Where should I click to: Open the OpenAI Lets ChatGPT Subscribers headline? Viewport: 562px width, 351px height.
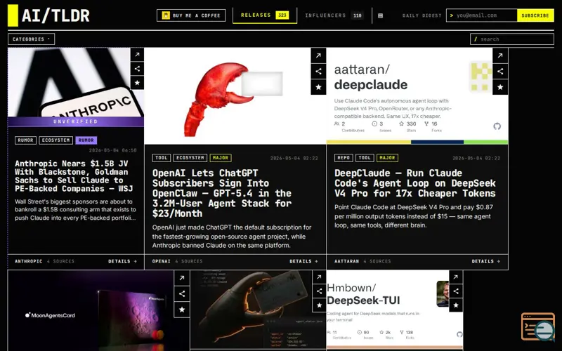(222, 194)
